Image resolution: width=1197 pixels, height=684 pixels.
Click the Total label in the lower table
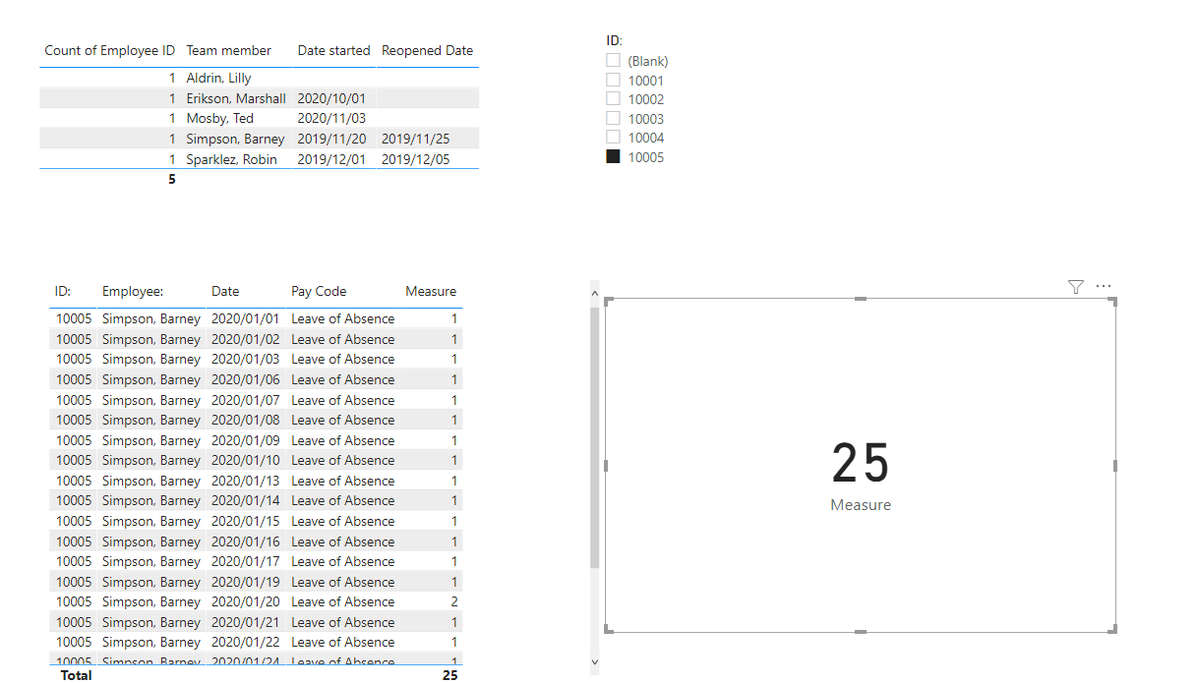(x=76, y=675)
